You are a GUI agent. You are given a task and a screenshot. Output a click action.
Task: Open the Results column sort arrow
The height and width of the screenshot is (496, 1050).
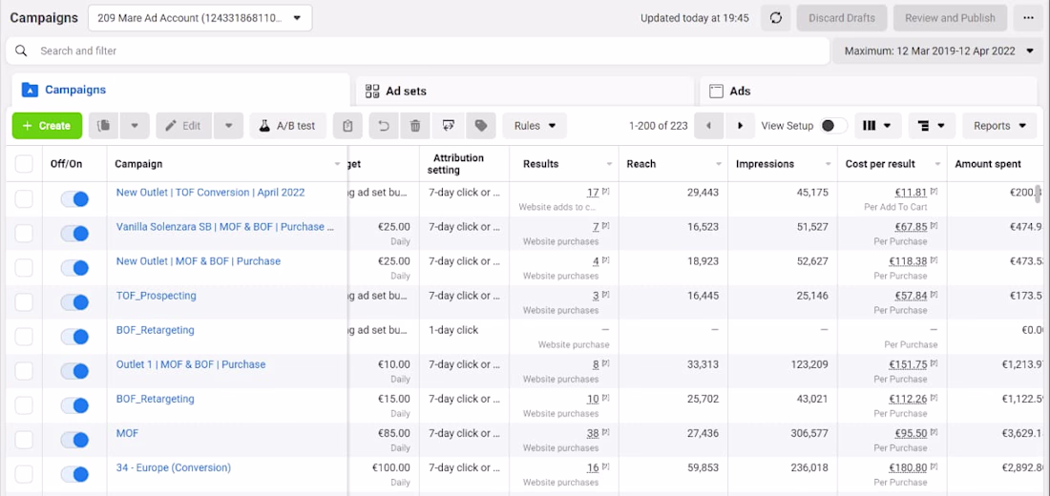tap(609, 164)
